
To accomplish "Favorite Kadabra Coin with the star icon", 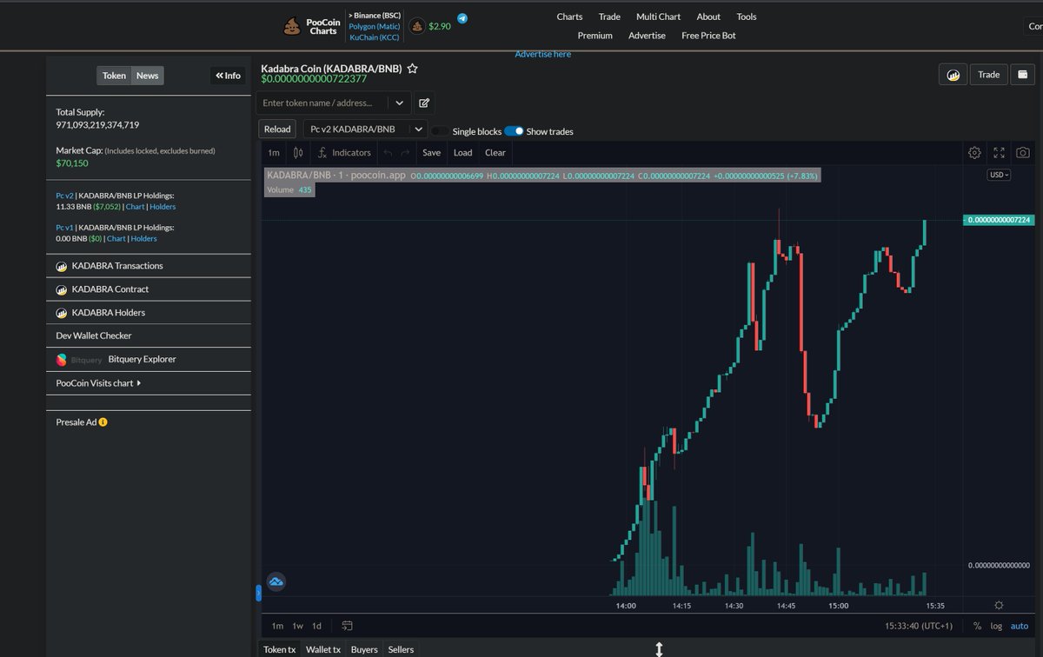I will pos(413,69).
